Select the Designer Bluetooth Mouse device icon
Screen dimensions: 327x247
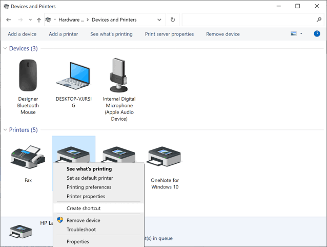pyautogui.click(x=28, y=75)
